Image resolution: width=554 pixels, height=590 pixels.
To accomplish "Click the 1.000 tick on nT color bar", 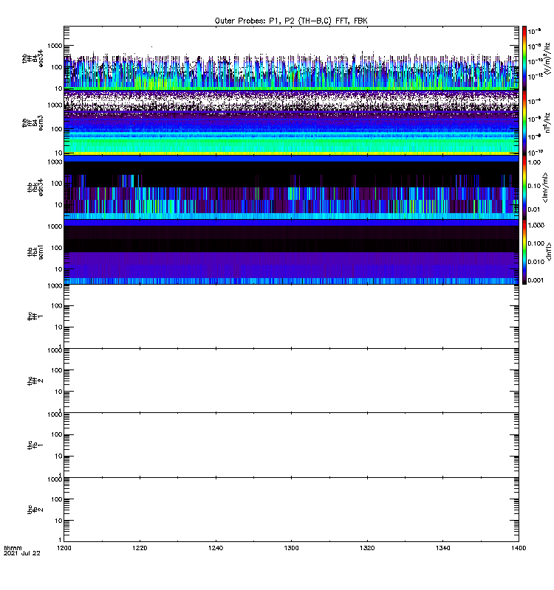I will pyautogui.click(x=536, y=225).
